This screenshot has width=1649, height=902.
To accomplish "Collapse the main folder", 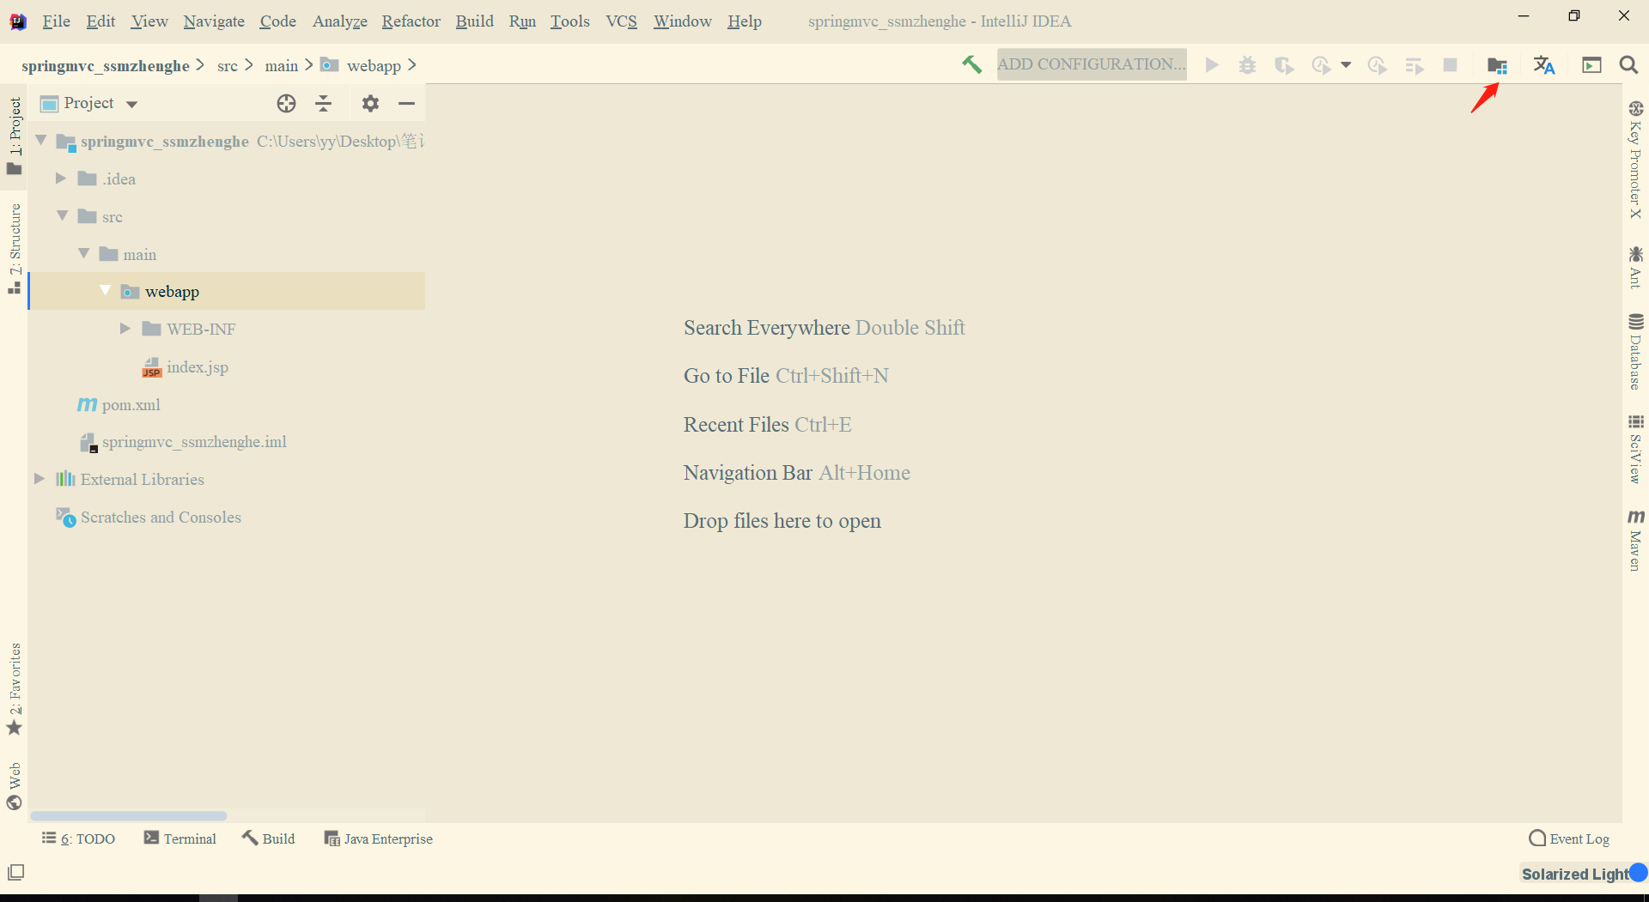I will 83,253.
